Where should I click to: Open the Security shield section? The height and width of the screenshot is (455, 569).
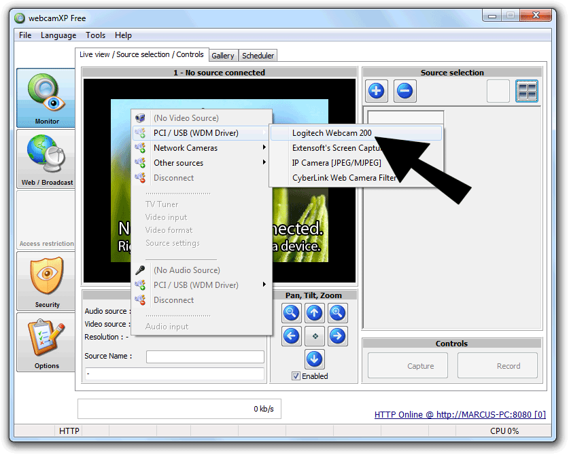point(46,281)
